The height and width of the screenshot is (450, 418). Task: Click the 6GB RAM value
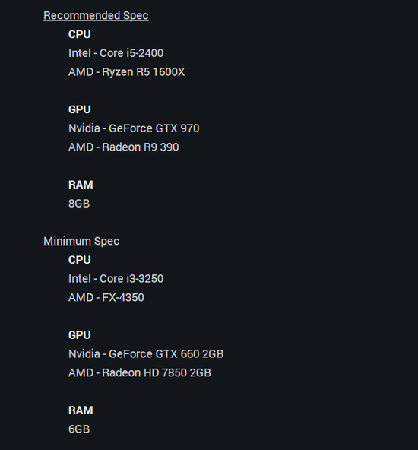[79, 429]
